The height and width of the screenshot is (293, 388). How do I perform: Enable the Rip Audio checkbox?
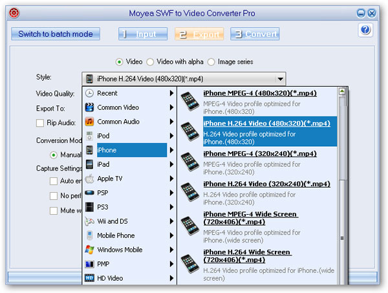[40, 123]
